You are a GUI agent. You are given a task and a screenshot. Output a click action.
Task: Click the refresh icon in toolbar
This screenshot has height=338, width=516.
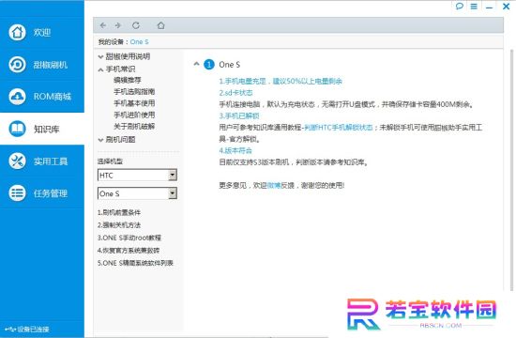pyautogui.click(x=136, y=25)
